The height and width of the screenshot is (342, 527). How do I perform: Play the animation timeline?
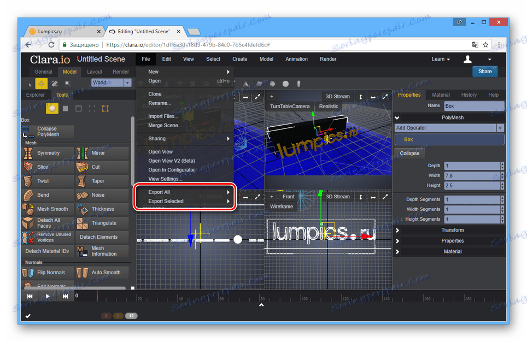48,296
